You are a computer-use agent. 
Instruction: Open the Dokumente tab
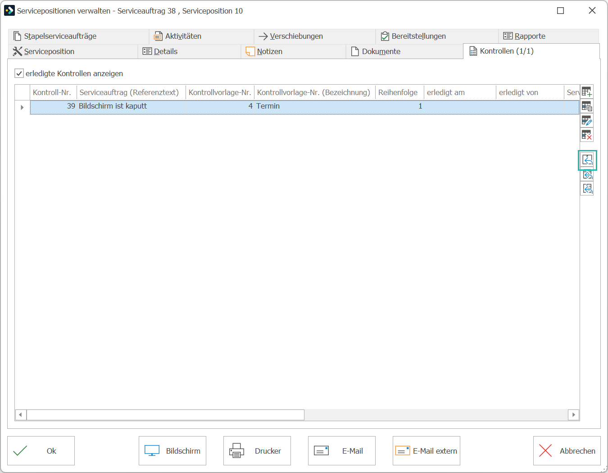click(x=404, y=51)
